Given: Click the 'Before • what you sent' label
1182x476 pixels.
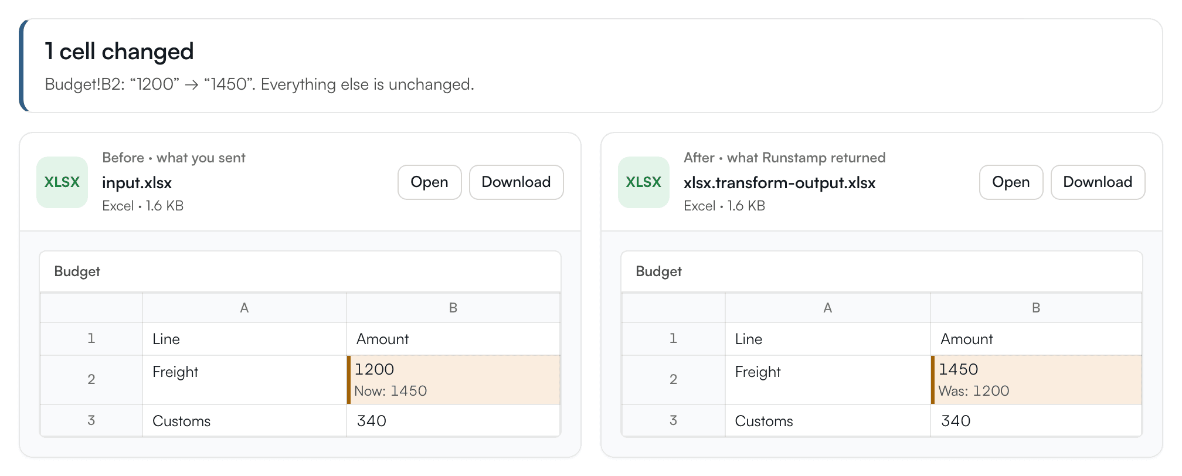Looking at the screenshot, I should [174, 158].
